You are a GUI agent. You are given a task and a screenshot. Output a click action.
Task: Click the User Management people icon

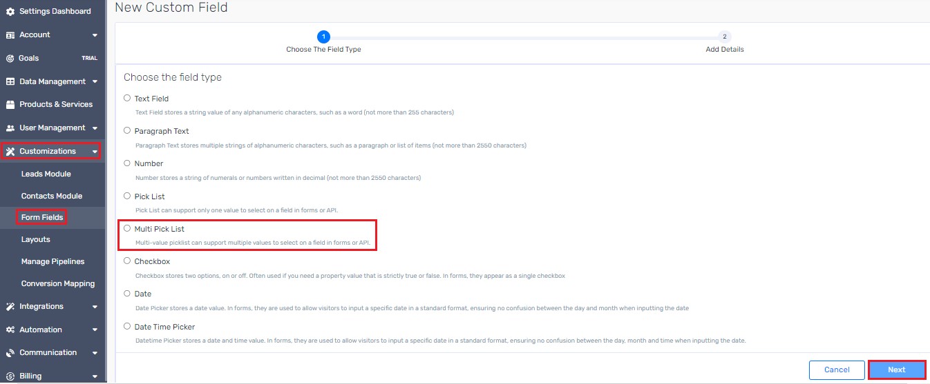coord(10,128)
